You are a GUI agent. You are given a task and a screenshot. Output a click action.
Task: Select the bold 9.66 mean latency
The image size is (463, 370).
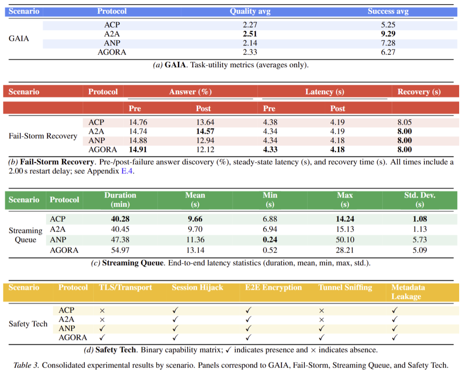[195, 219]
